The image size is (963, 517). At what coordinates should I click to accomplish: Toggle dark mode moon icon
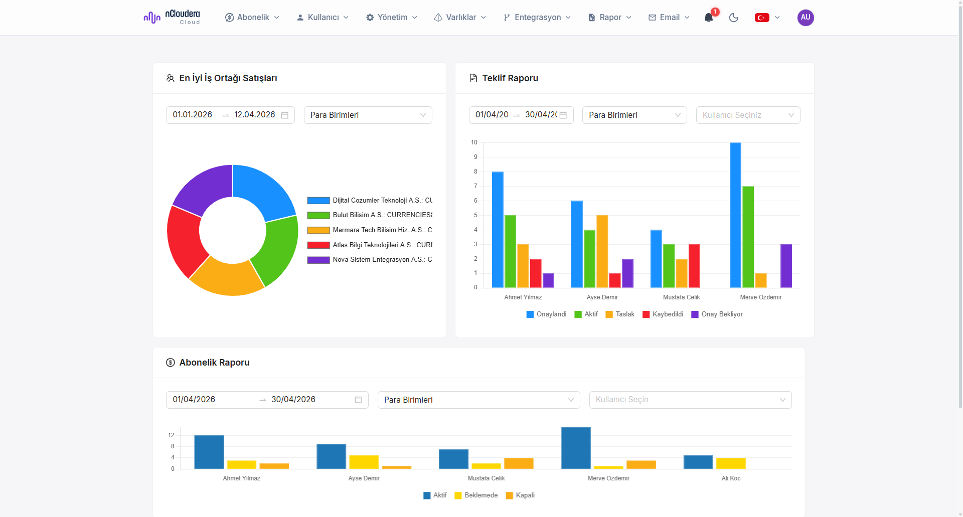coord(734,18)
